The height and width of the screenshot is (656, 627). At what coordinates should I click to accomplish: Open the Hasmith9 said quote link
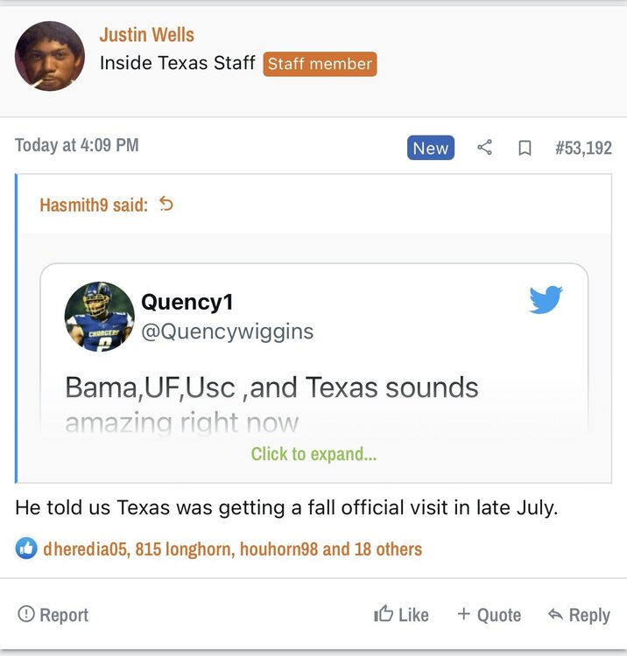coord(94,205)
